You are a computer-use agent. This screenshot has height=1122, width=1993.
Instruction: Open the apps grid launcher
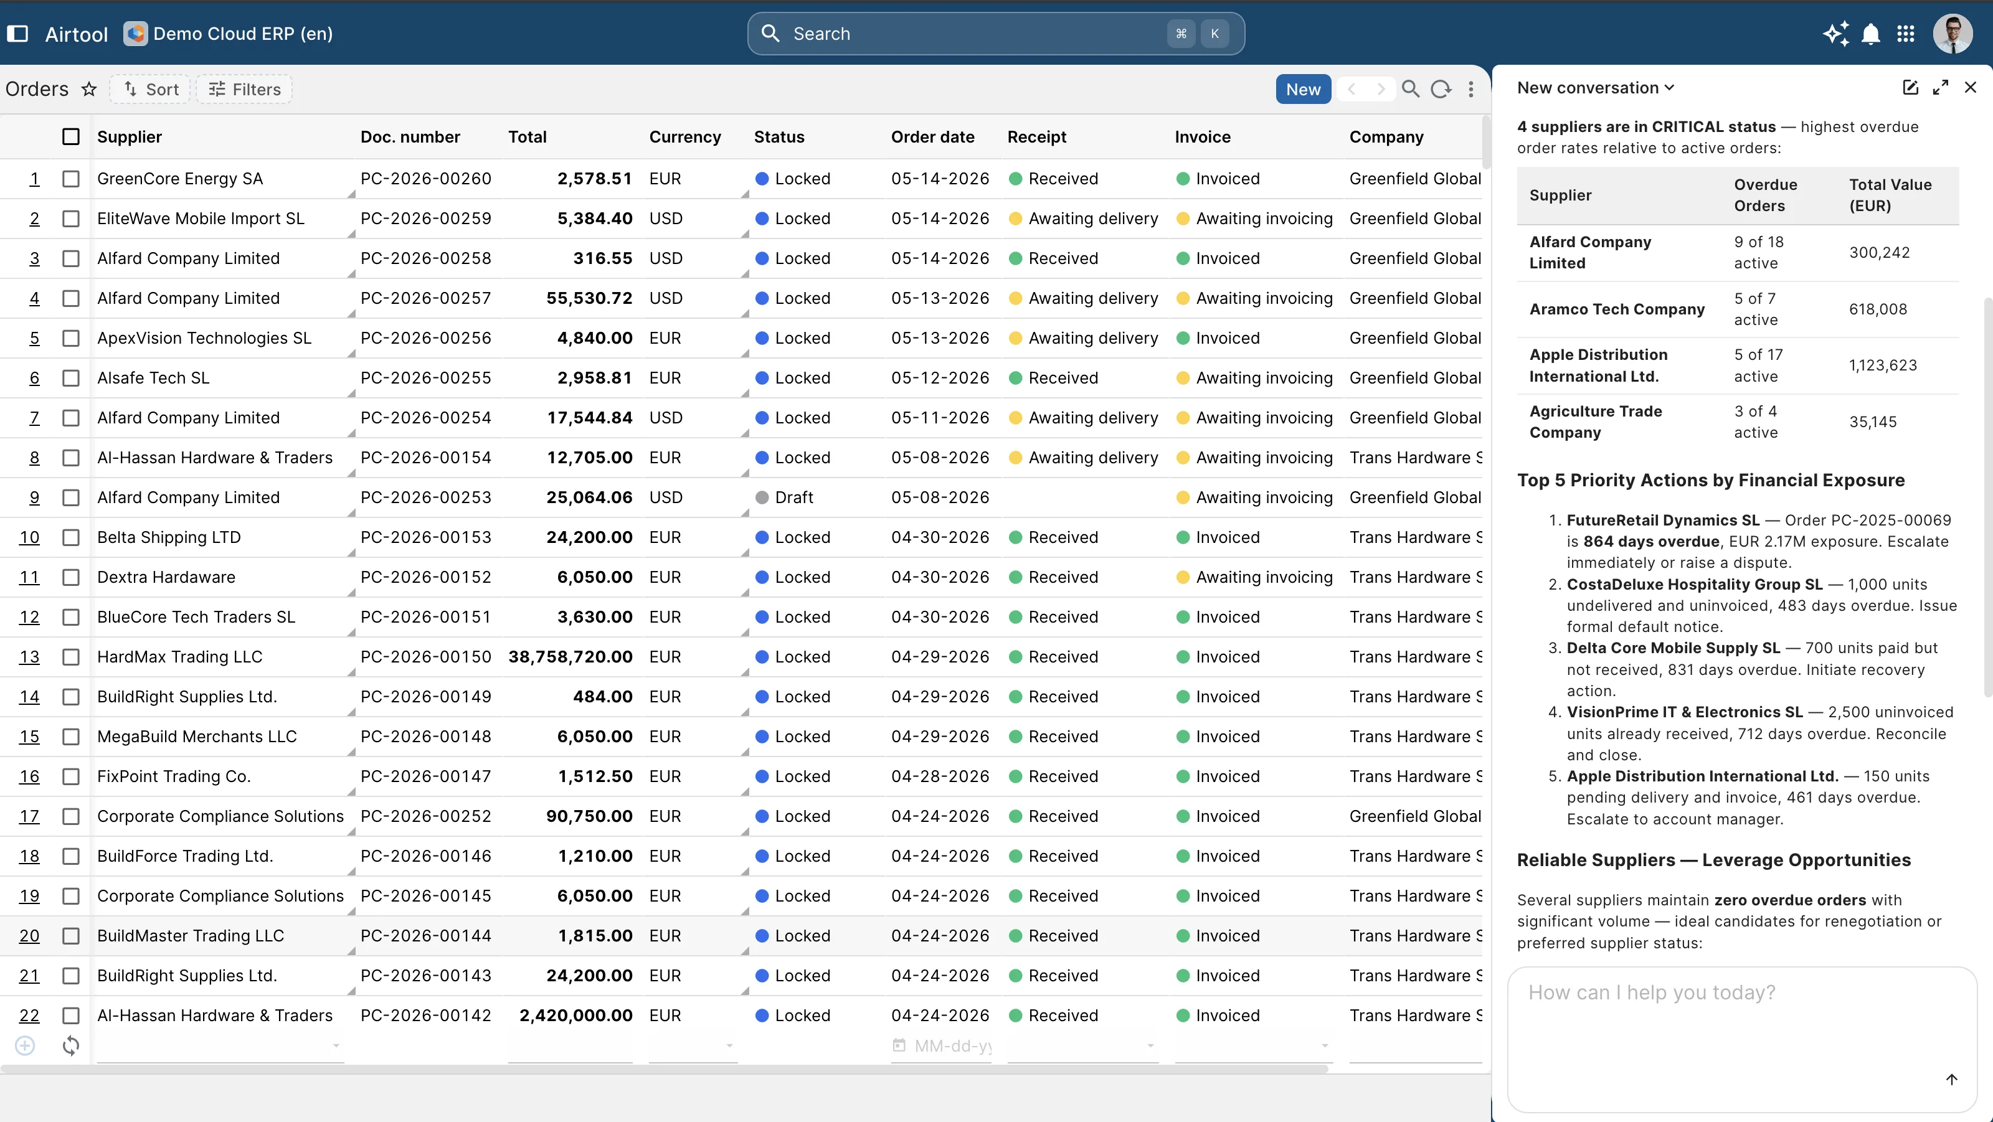tap(1906, 33)
